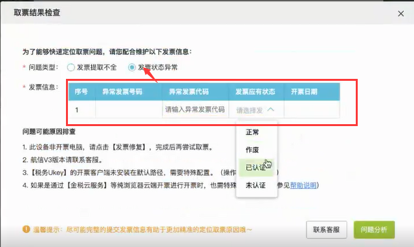Click the empty 开票日期 cell in row 1
Image resolution: width=414 pixels, height=247 pixels.
pos(312,109)
